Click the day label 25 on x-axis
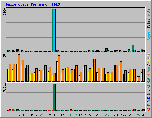This screenshot has height=118, width=152. click(116, 115)
